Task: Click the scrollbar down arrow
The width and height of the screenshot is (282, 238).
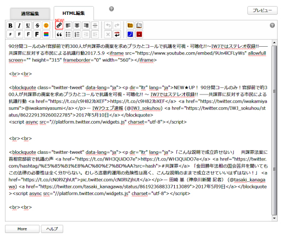Action: pyautogui.click(x=274, y=218)
